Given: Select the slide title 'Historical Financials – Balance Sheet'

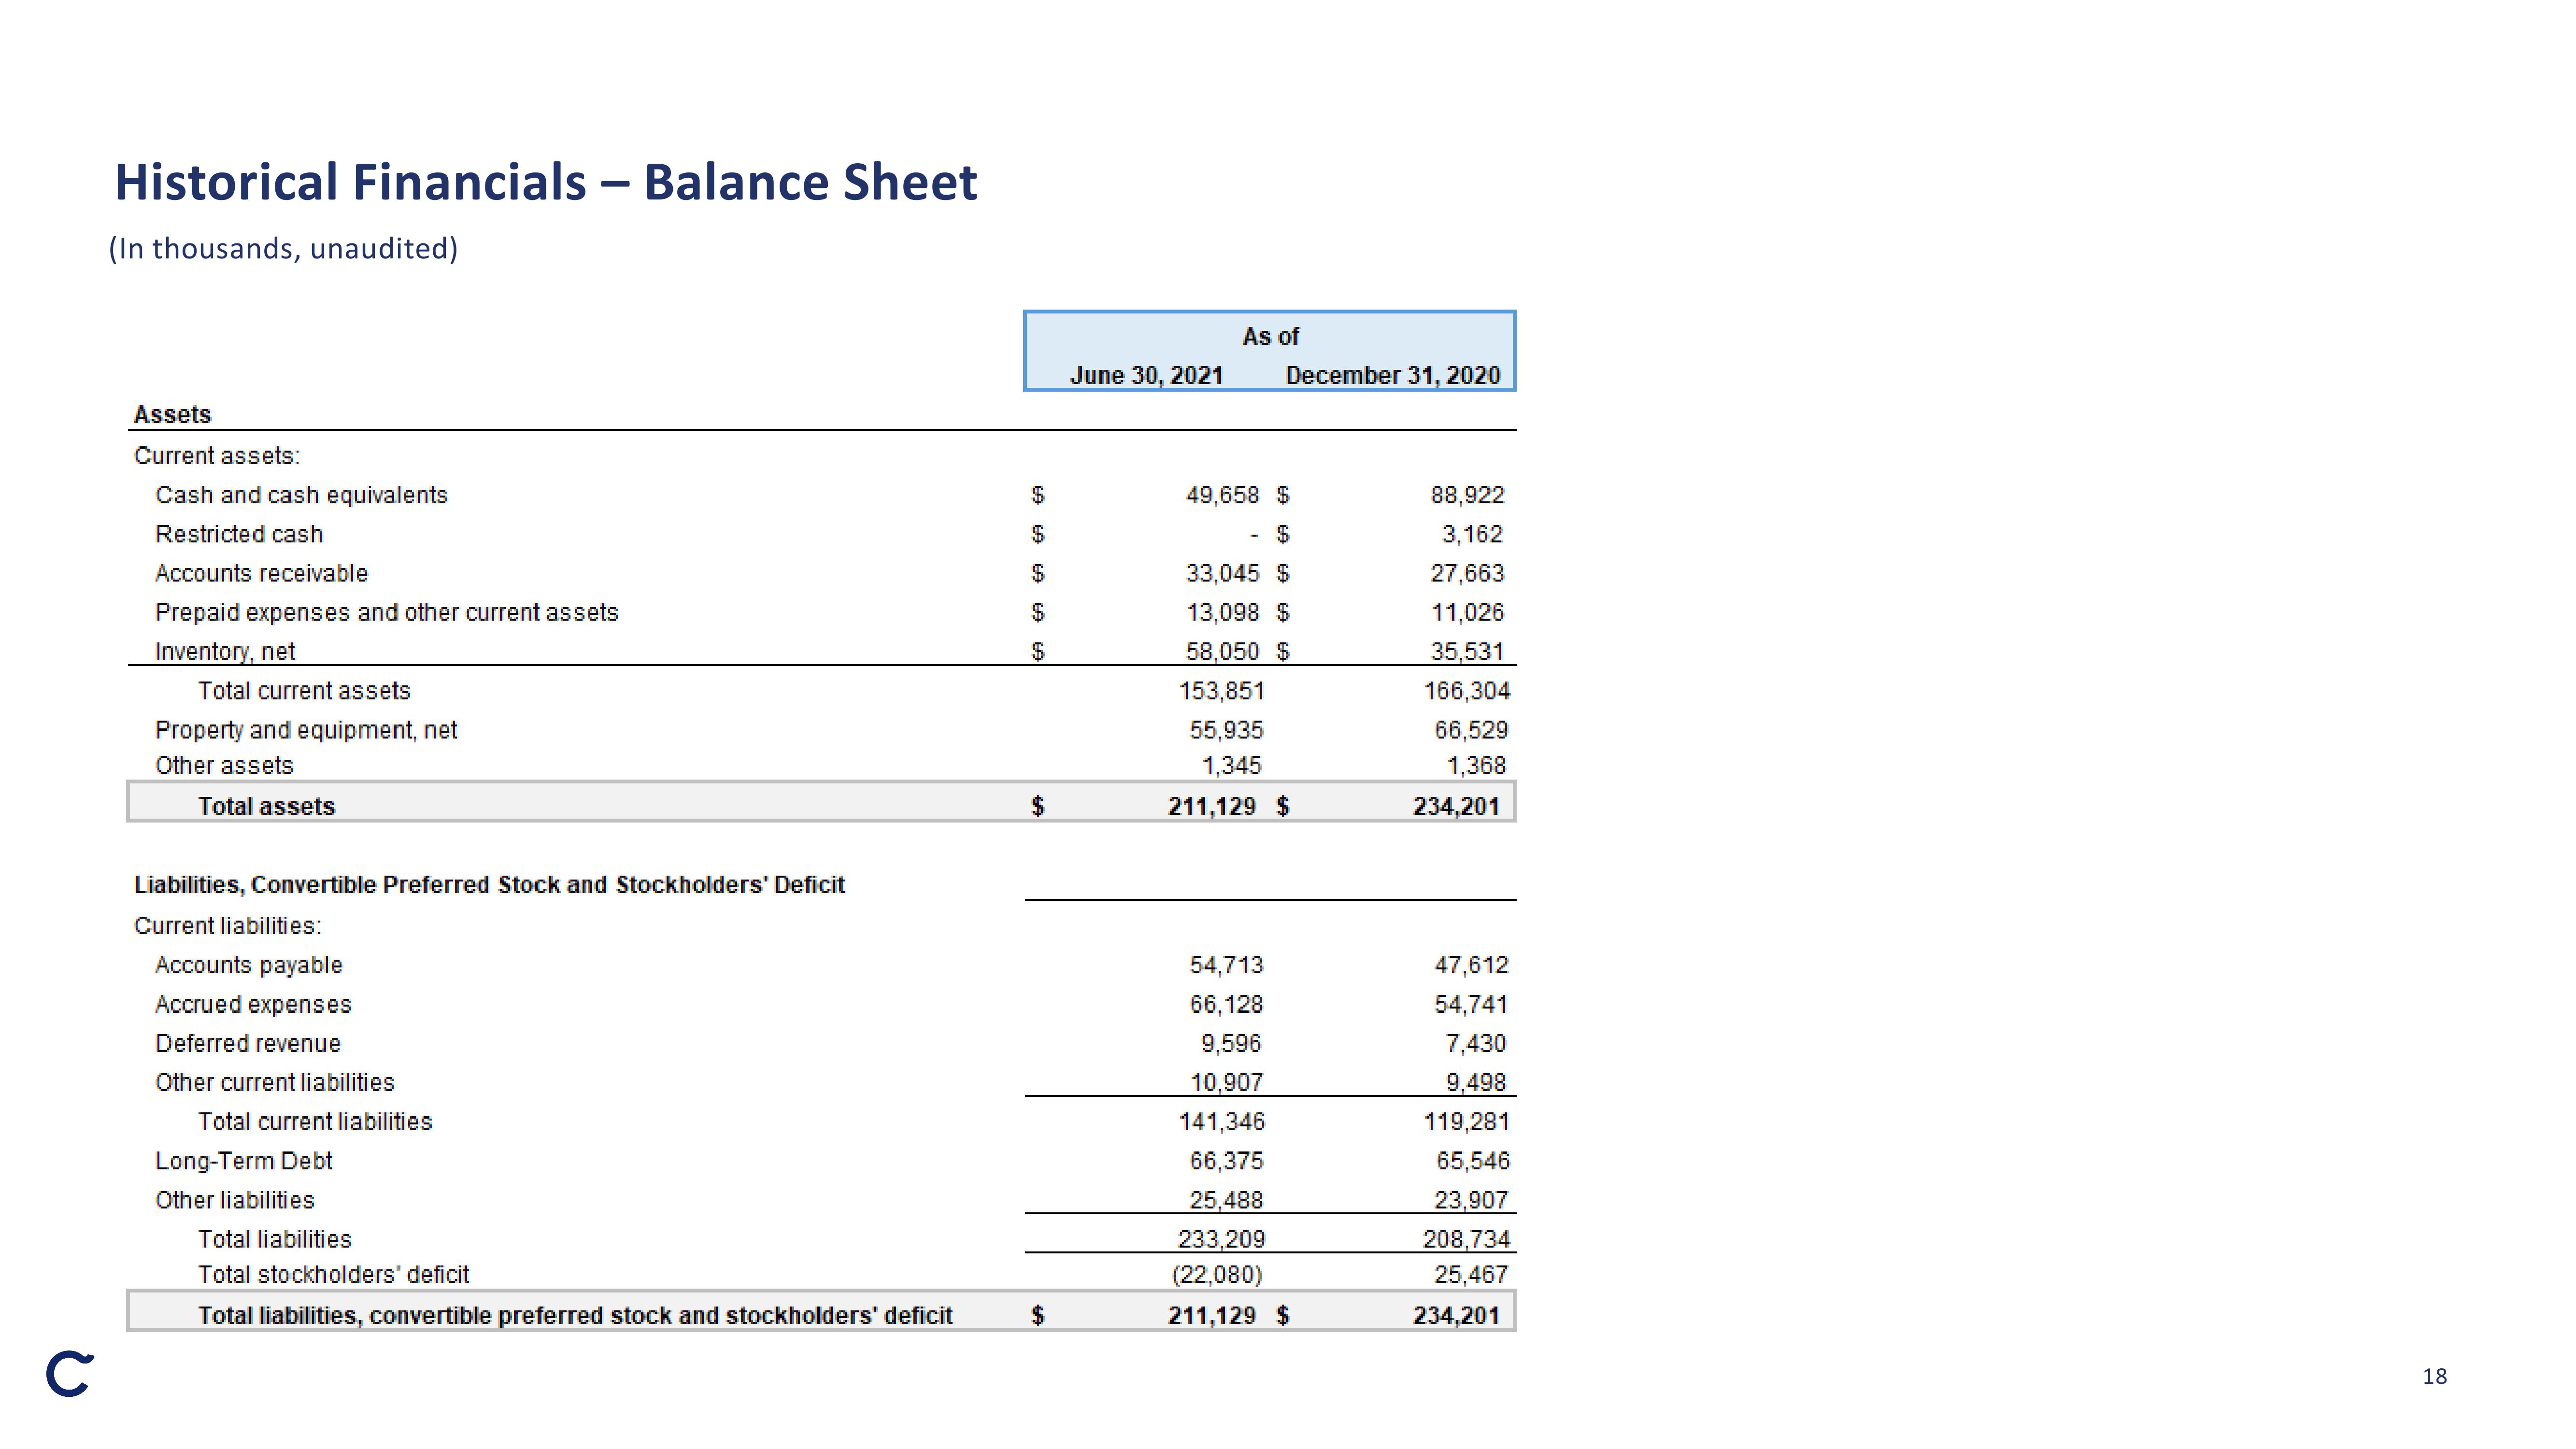Looking at the screenshot, I should [x=546, y=183].
